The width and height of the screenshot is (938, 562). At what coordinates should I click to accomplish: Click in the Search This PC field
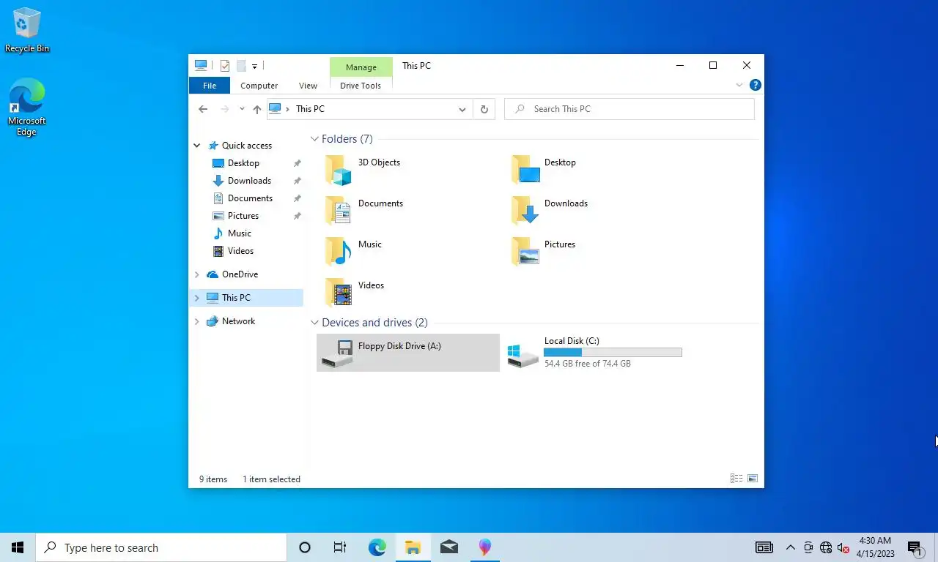tap(629, 109)
